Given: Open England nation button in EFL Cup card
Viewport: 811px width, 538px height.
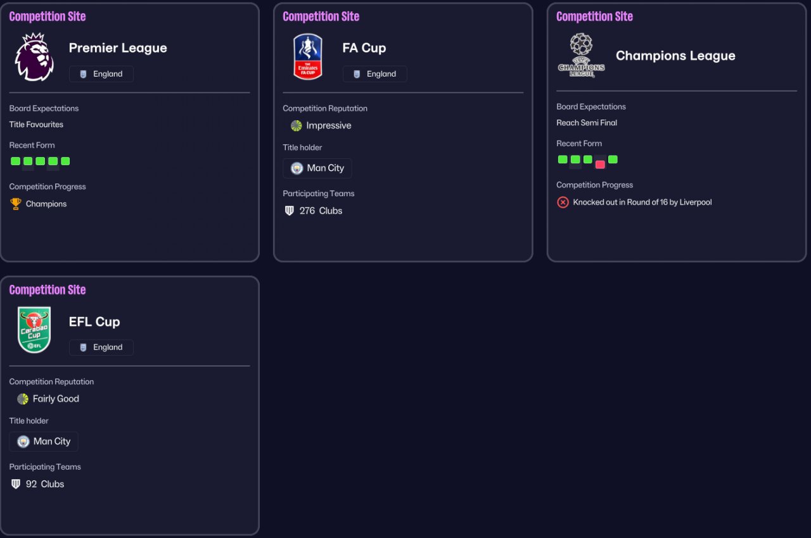Looking at the screenshot, I should point(101,347).
